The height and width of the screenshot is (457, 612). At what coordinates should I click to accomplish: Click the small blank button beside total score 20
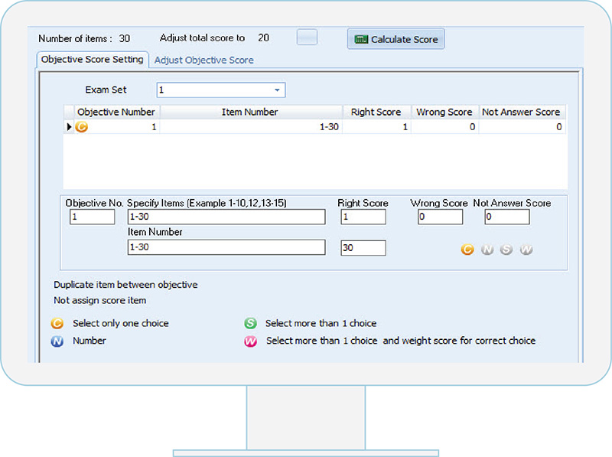(307, 38)
